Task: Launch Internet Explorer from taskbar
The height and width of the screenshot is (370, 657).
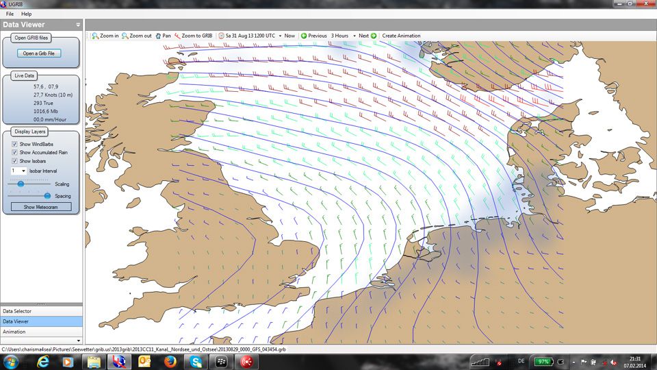Action: [42, 362]
